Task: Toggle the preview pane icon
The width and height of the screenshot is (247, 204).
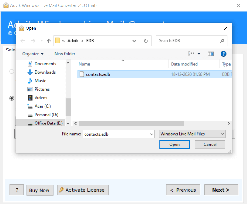Action: pos(211,54)
